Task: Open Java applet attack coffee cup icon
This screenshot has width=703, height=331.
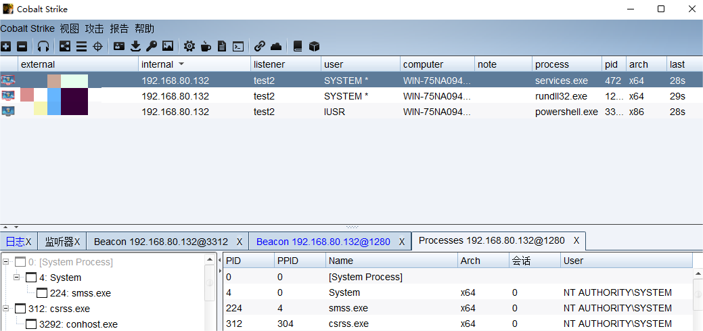Action: tap(205, 46)
